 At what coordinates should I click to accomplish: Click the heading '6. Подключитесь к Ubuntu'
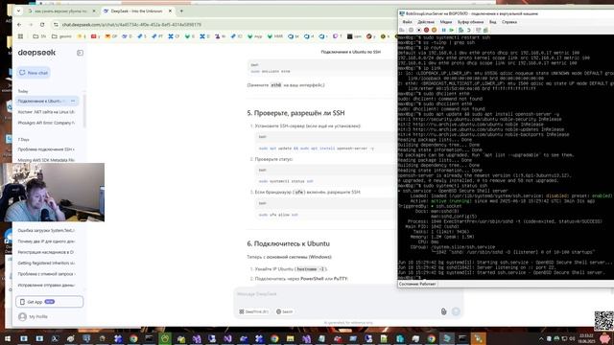pos(288,243)
